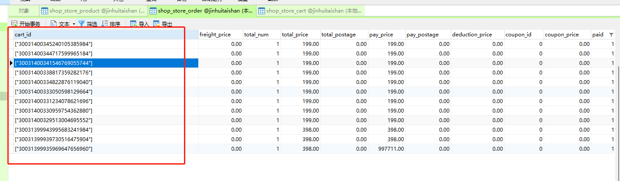The image size is (620, 181).
Task: Click the cart_id column header
Action: 23,35
